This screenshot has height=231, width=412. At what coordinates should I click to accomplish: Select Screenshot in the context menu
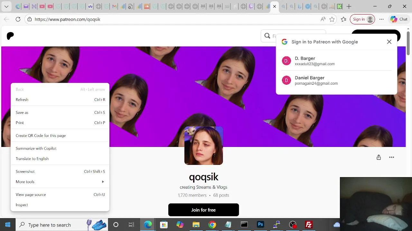coord(60,171)
